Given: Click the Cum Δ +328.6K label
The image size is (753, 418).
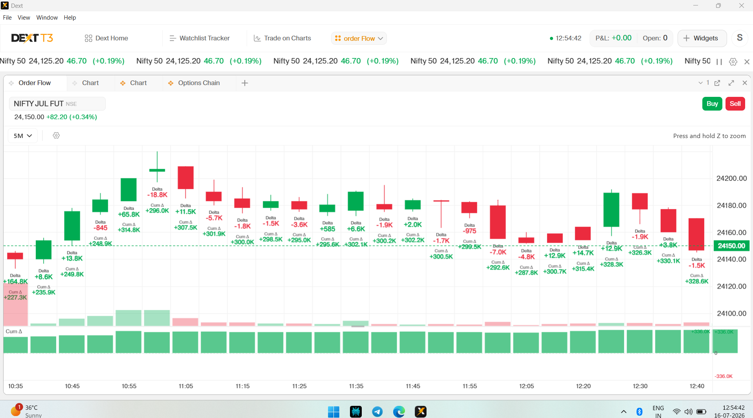Looking at the screenshot, I should (696, 279).
